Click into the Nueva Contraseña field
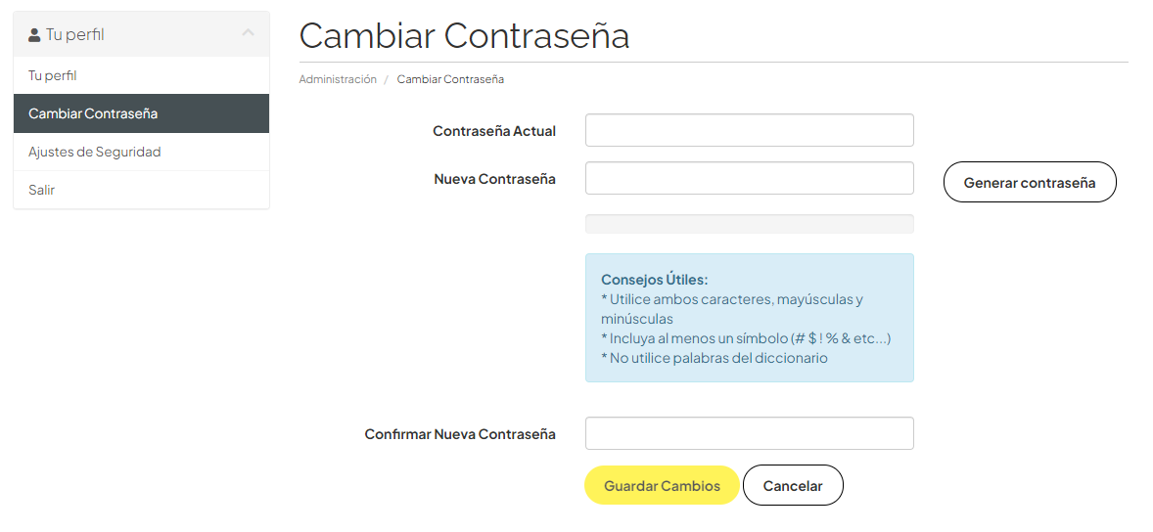1153x532 pixels. (x=749, y=178)
